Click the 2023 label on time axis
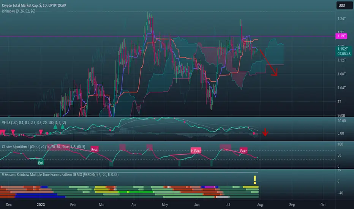Image resolution: width=354 pixels, height=209 pixels. tap(41, 205)
